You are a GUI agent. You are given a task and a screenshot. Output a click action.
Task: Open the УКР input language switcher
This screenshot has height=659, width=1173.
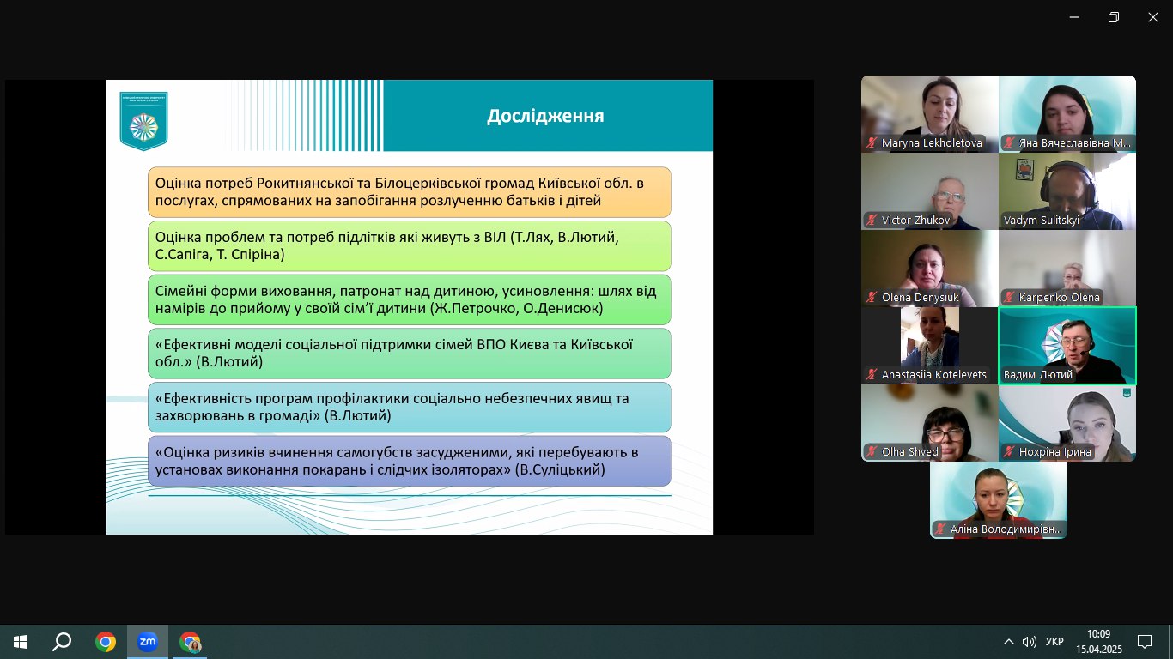pos(1054,641)
